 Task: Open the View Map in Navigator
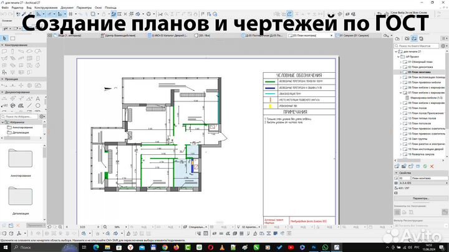tap(407, 39)
